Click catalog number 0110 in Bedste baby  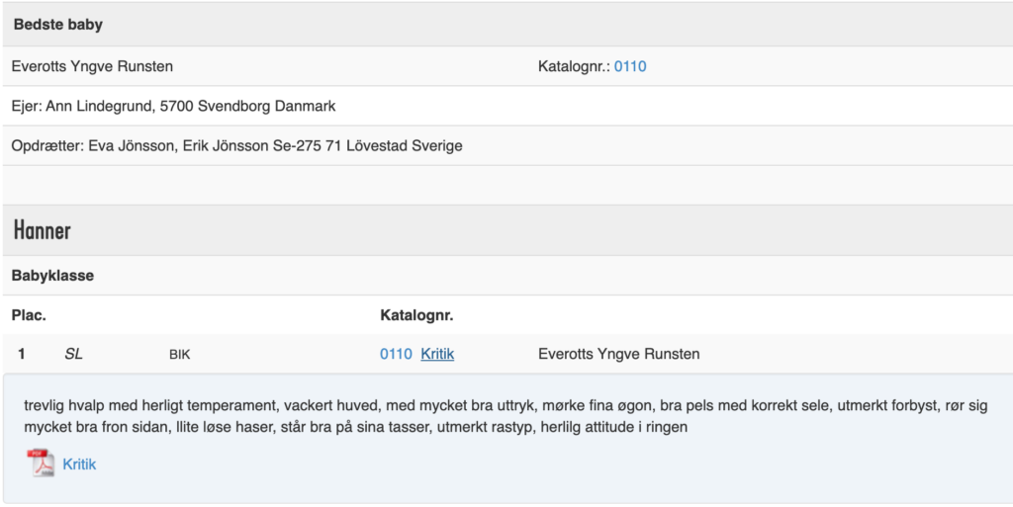click(630, 66)
